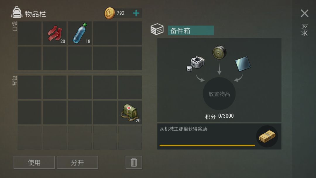Click the yellow reward progress bar

(x=207, y=145)
